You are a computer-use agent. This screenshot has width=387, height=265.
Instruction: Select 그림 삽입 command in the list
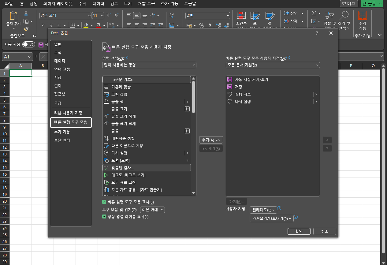pyautogui.click(x=147, y=94)
